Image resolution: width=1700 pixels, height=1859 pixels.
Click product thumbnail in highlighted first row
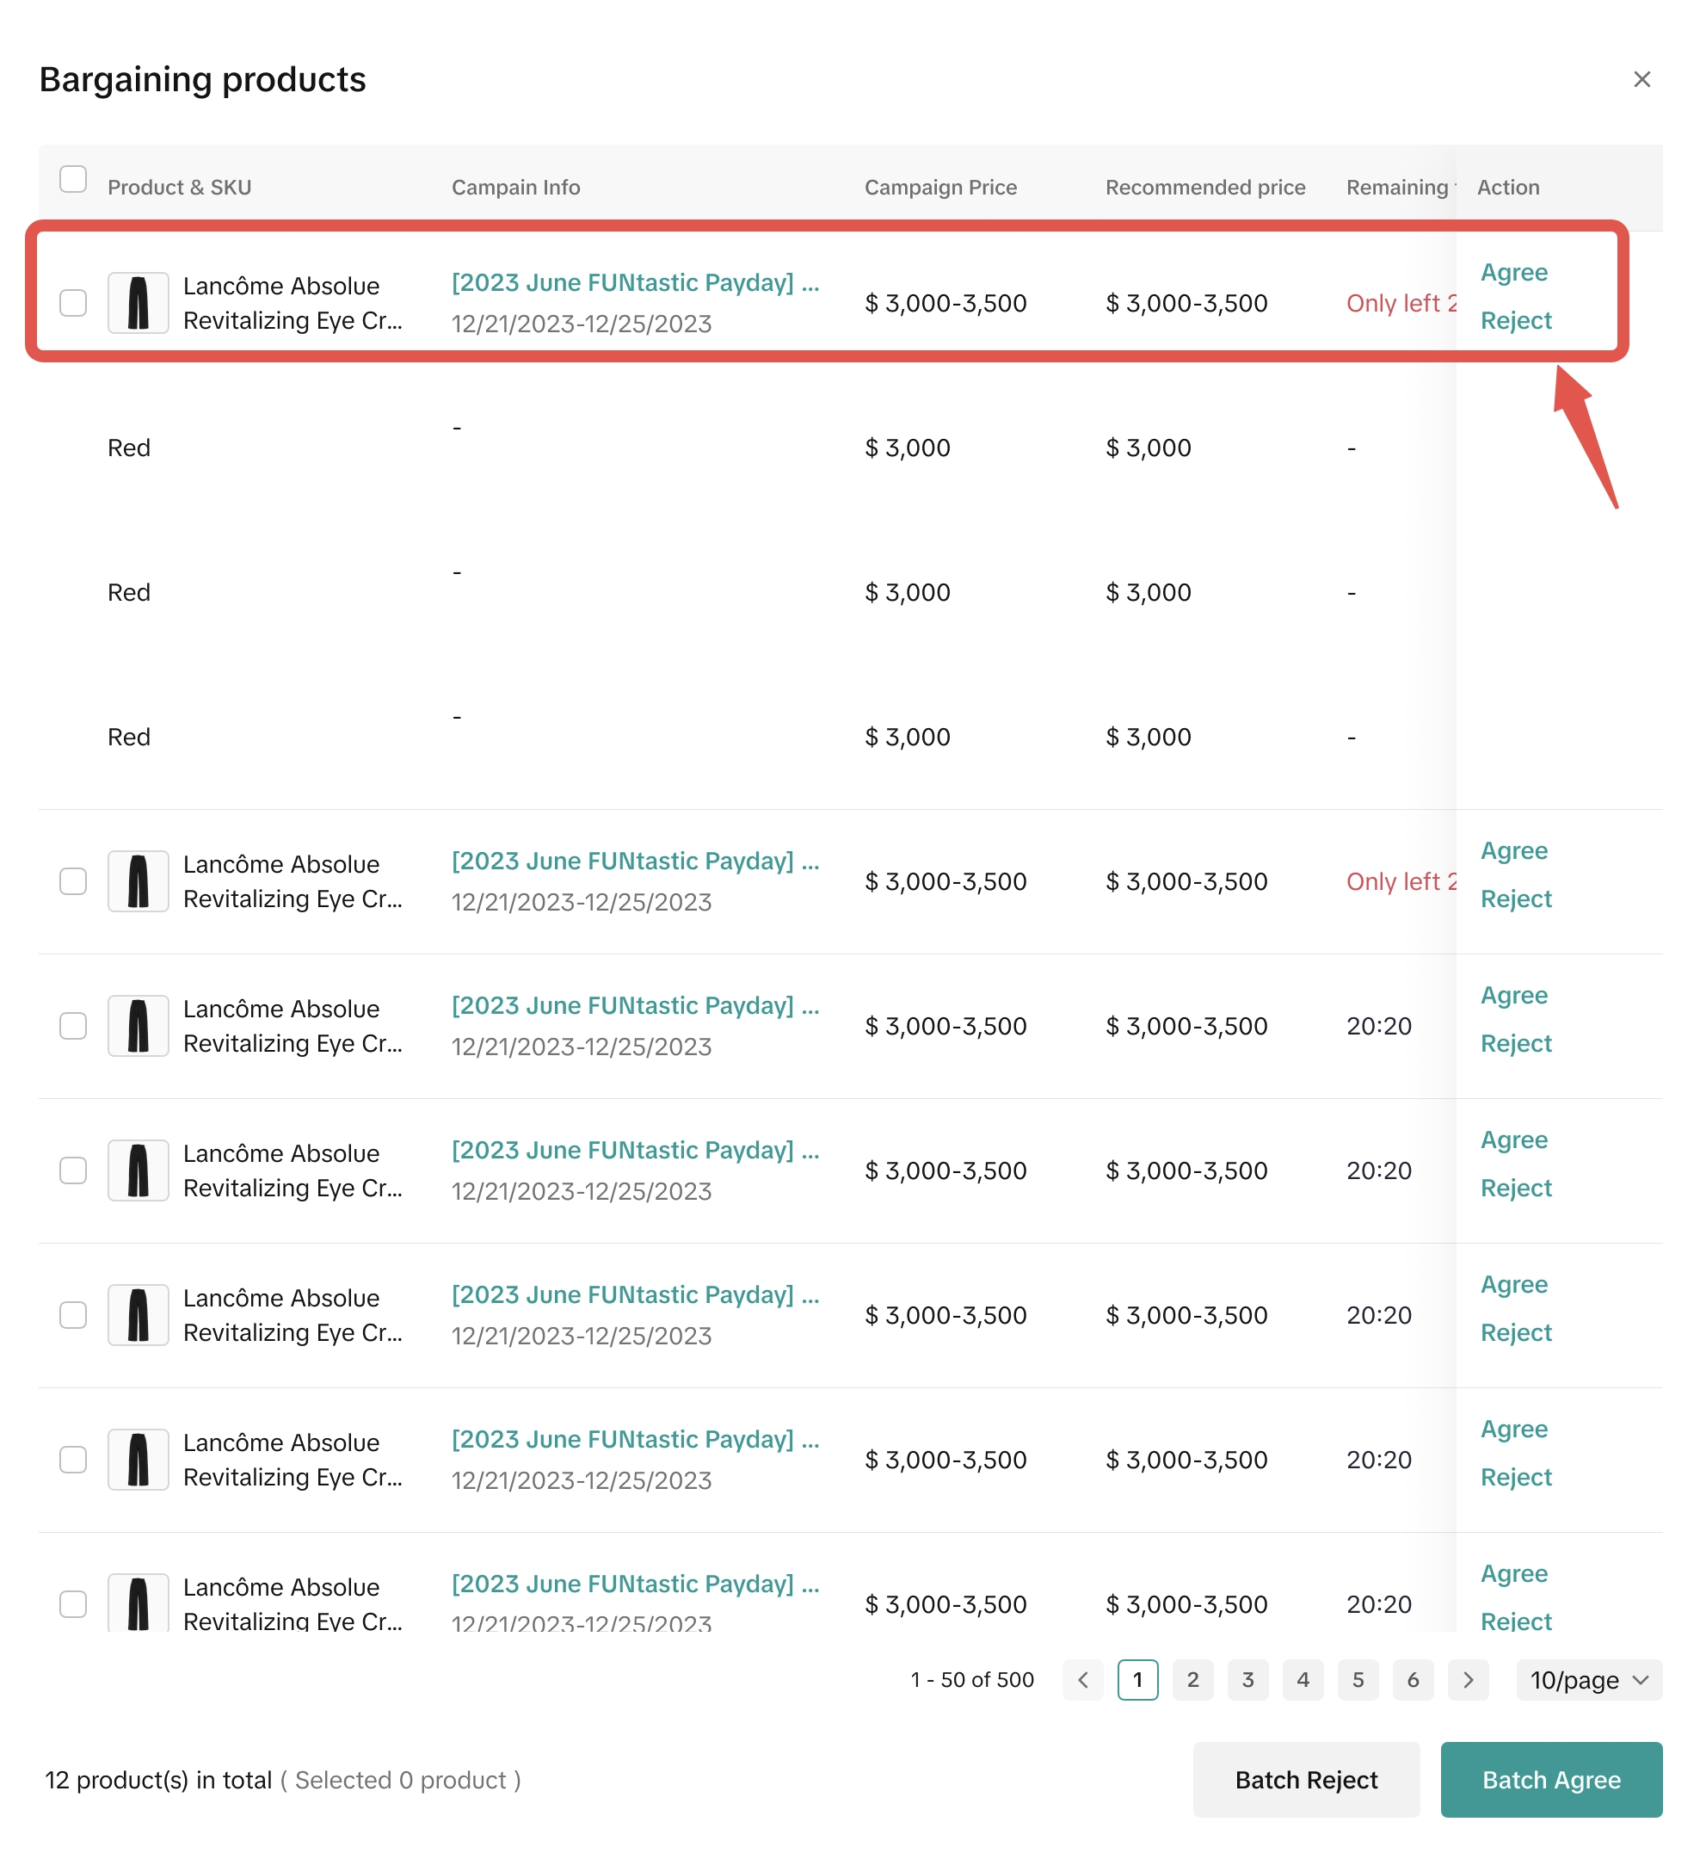tap(139, 302)
